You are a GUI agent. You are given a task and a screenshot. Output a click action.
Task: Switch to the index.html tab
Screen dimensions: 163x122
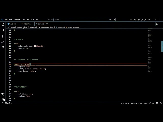click(27, 24)
